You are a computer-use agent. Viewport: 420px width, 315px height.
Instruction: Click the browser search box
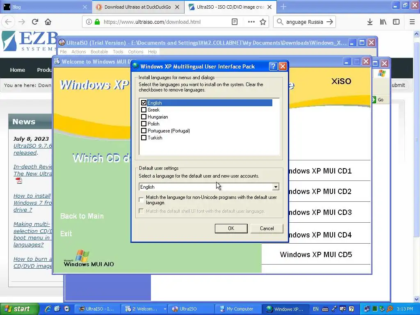(x=305, y=22)
